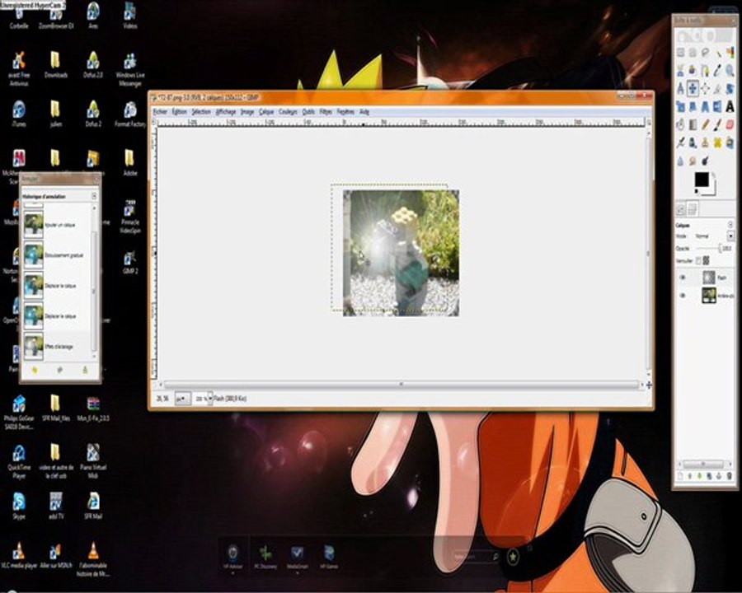Select the Color Picker tool
Screen dimensions: 742x593
[x=717, y=71]
